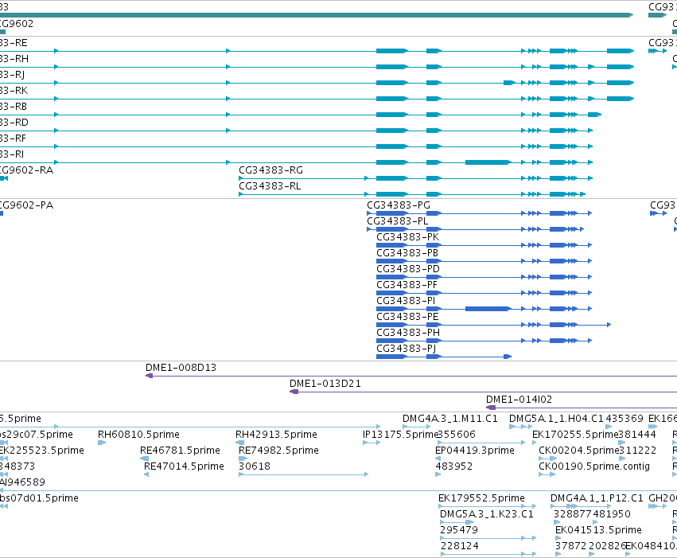This screenshot has width=677, height=558.
Task: Click the purple DME1-008D13 BAC line
Action: point(411,376)
